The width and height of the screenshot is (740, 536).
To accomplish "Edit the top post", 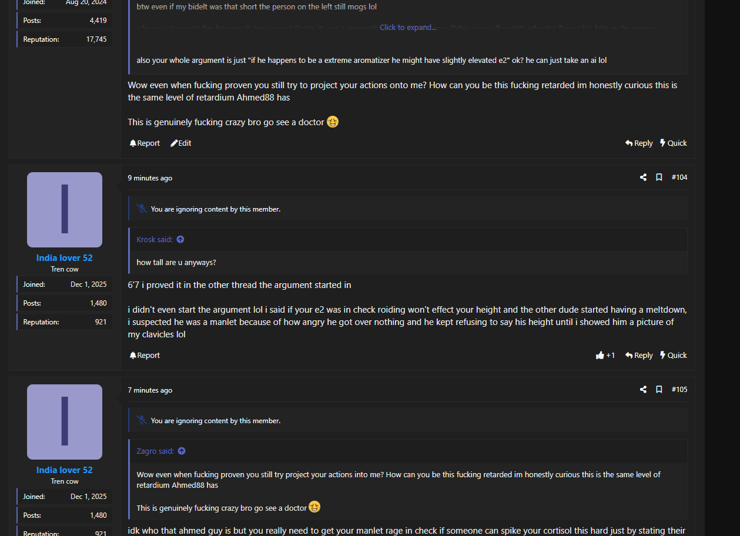I will [181, 143].
